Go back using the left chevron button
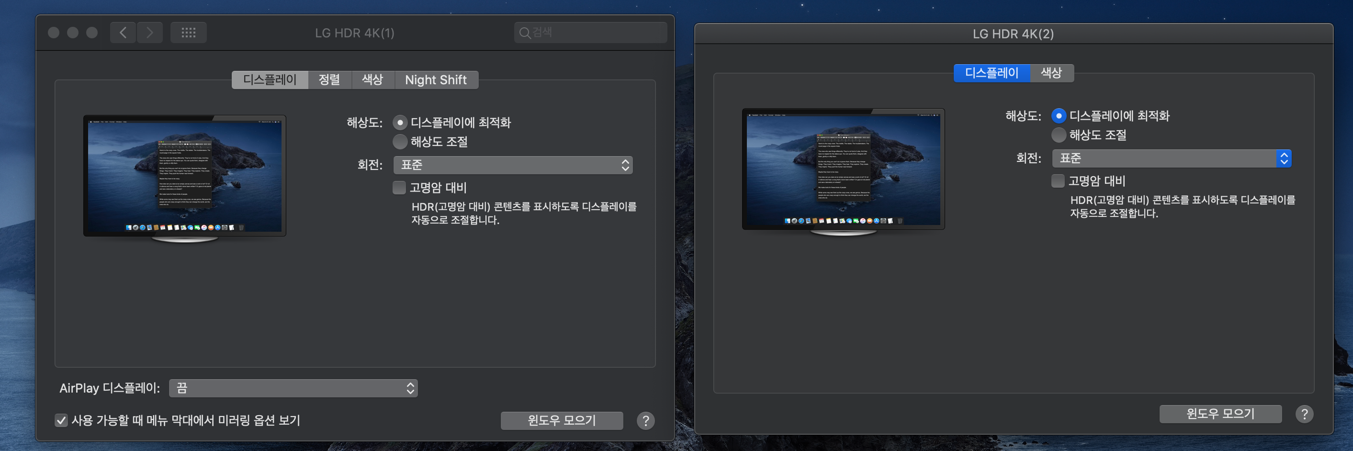This screenshot has width=1353, height=451. (123, 33)
